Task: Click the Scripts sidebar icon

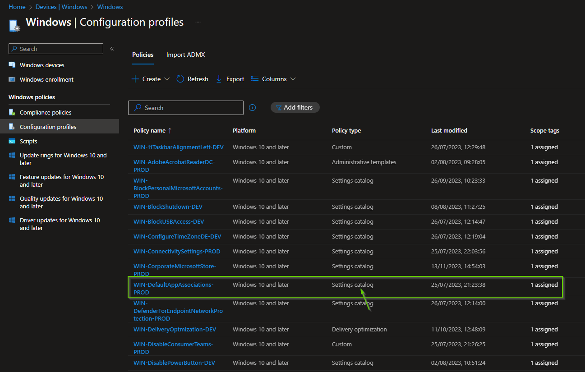Action: [12, 141]
